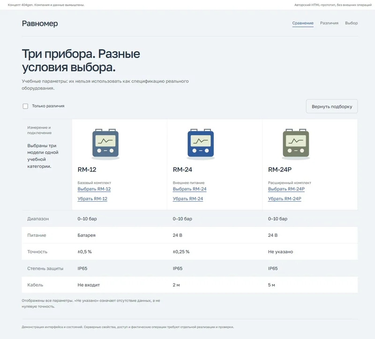Click the «Точность» row label
The height and width of the screenshot is (339, 375).
pyautogui.click(x=37, y=252)
